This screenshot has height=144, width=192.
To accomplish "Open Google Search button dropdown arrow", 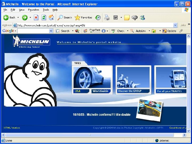I will click(x=73, y=31).
